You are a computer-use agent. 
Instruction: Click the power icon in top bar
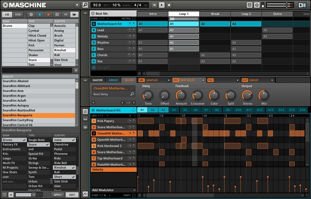257,5
